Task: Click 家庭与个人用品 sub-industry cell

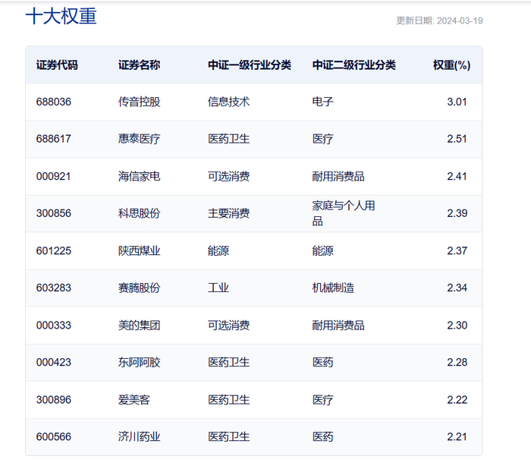Action: (x=344, y=213)
